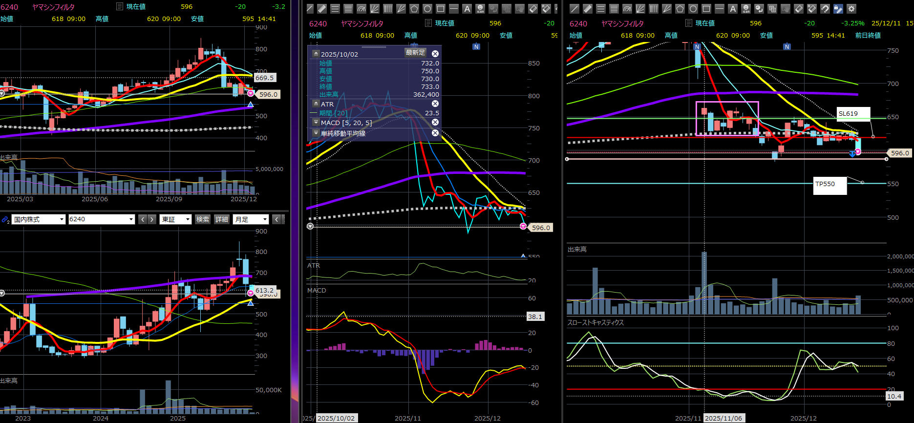The height and width of the screenshot is (423, 914).
Task: Click the 最新足 latest bar button
Action: (415, 53)
